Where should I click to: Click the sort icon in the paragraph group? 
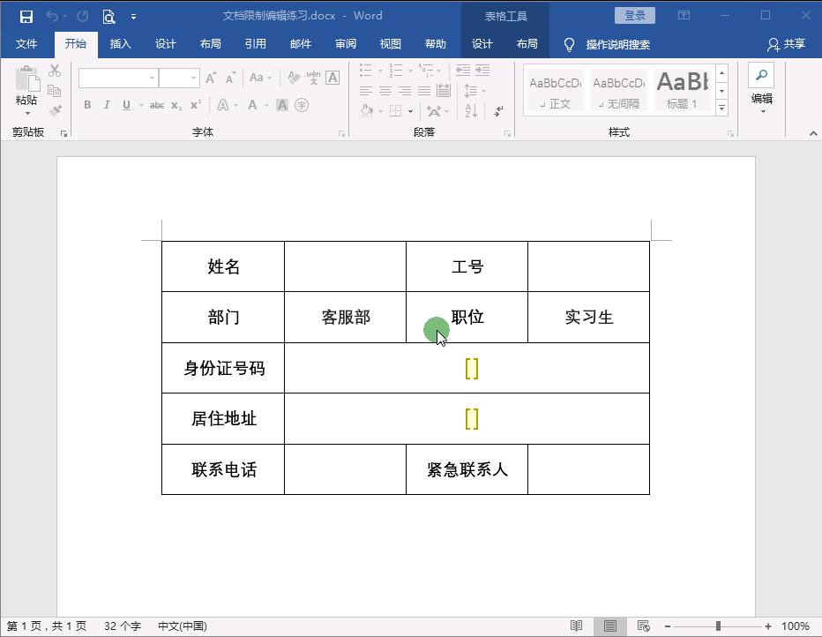(x=472, y=111)
